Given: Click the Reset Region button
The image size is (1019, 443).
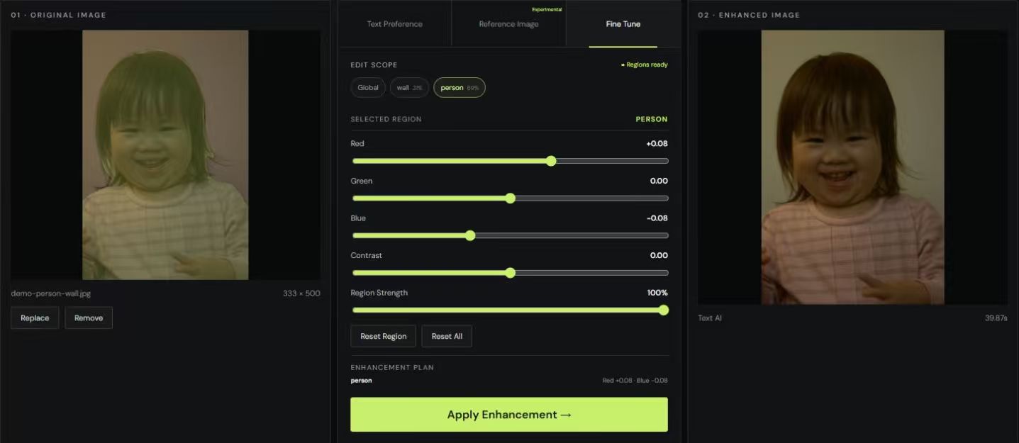Looking at the screenshot, I should [x=383, y=336].
